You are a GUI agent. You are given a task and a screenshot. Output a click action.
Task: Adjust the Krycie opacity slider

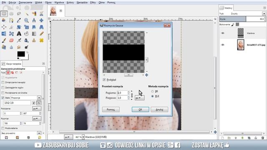pos(242,19)
